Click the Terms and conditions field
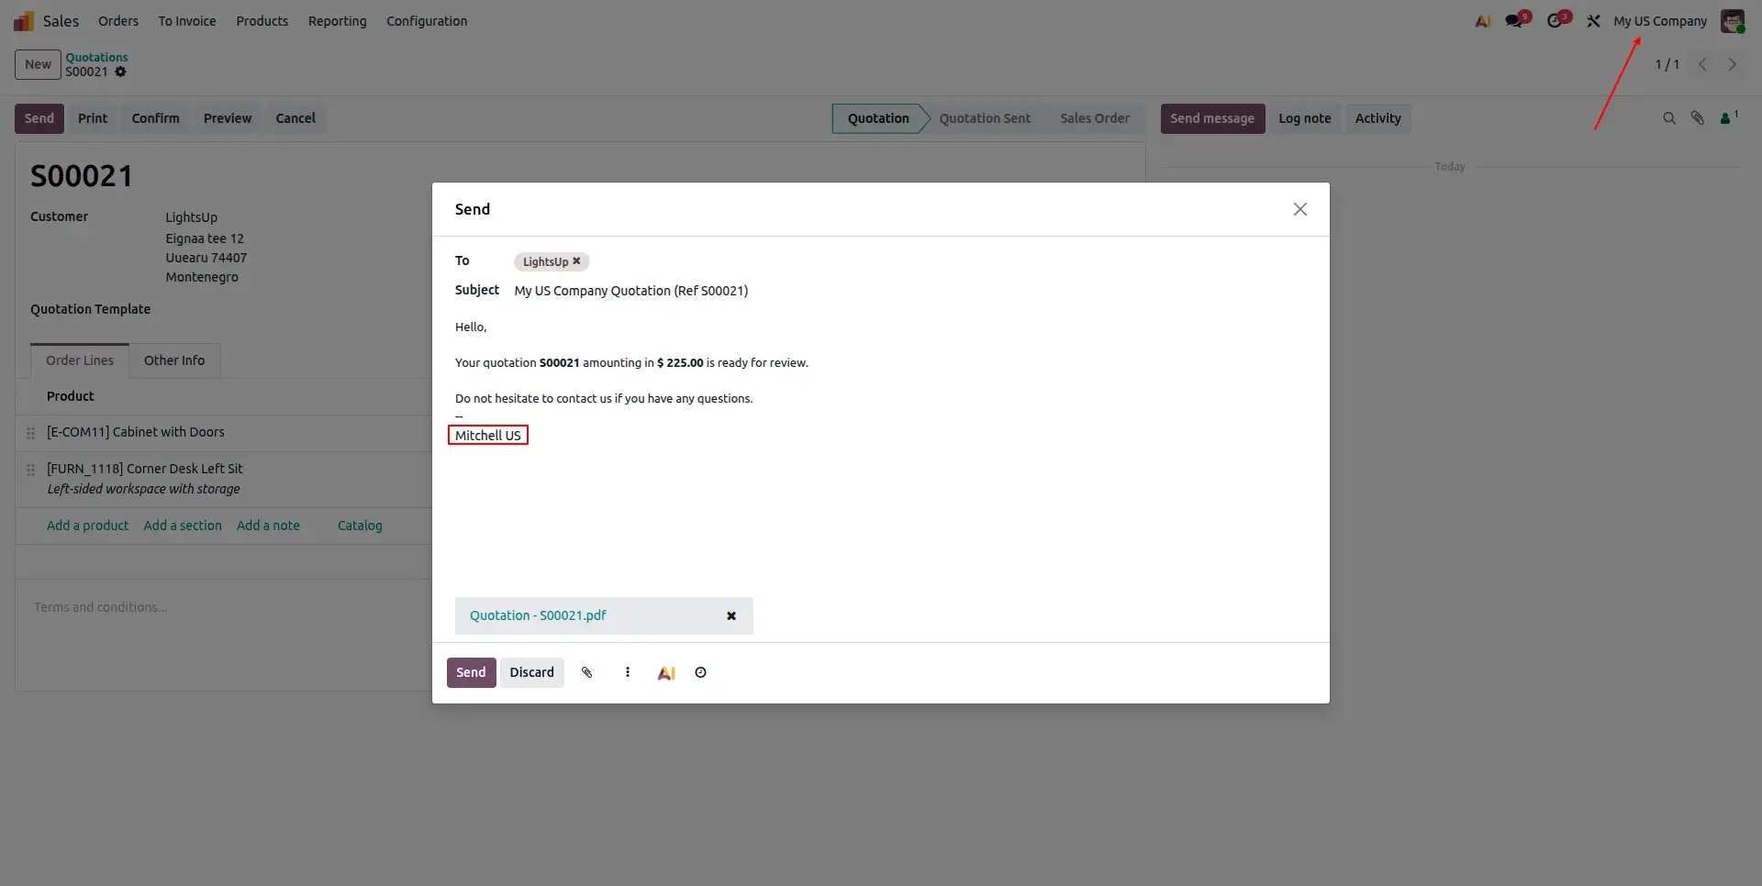 101,607
